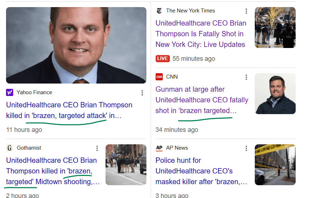Click the Gothamist publisher icon

coord(10,148)
